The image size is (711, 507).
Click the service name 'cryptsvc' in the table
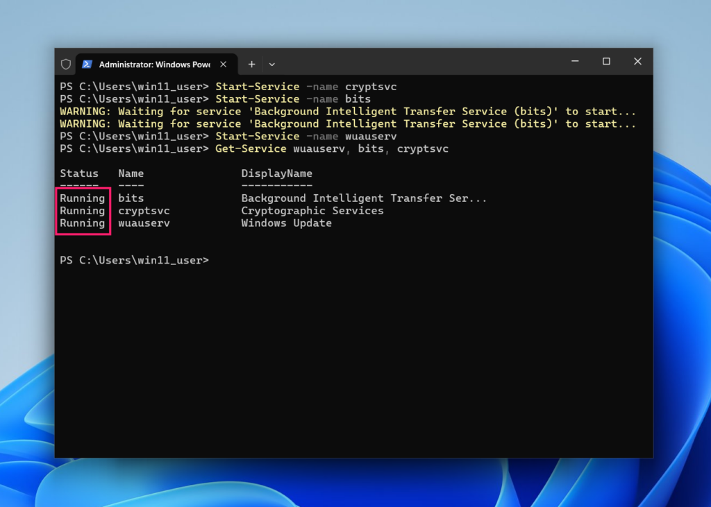(x=144, y=211)
